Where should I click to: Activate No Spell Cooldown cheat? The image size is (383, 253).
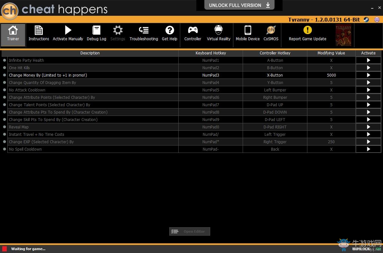[368, 149]
